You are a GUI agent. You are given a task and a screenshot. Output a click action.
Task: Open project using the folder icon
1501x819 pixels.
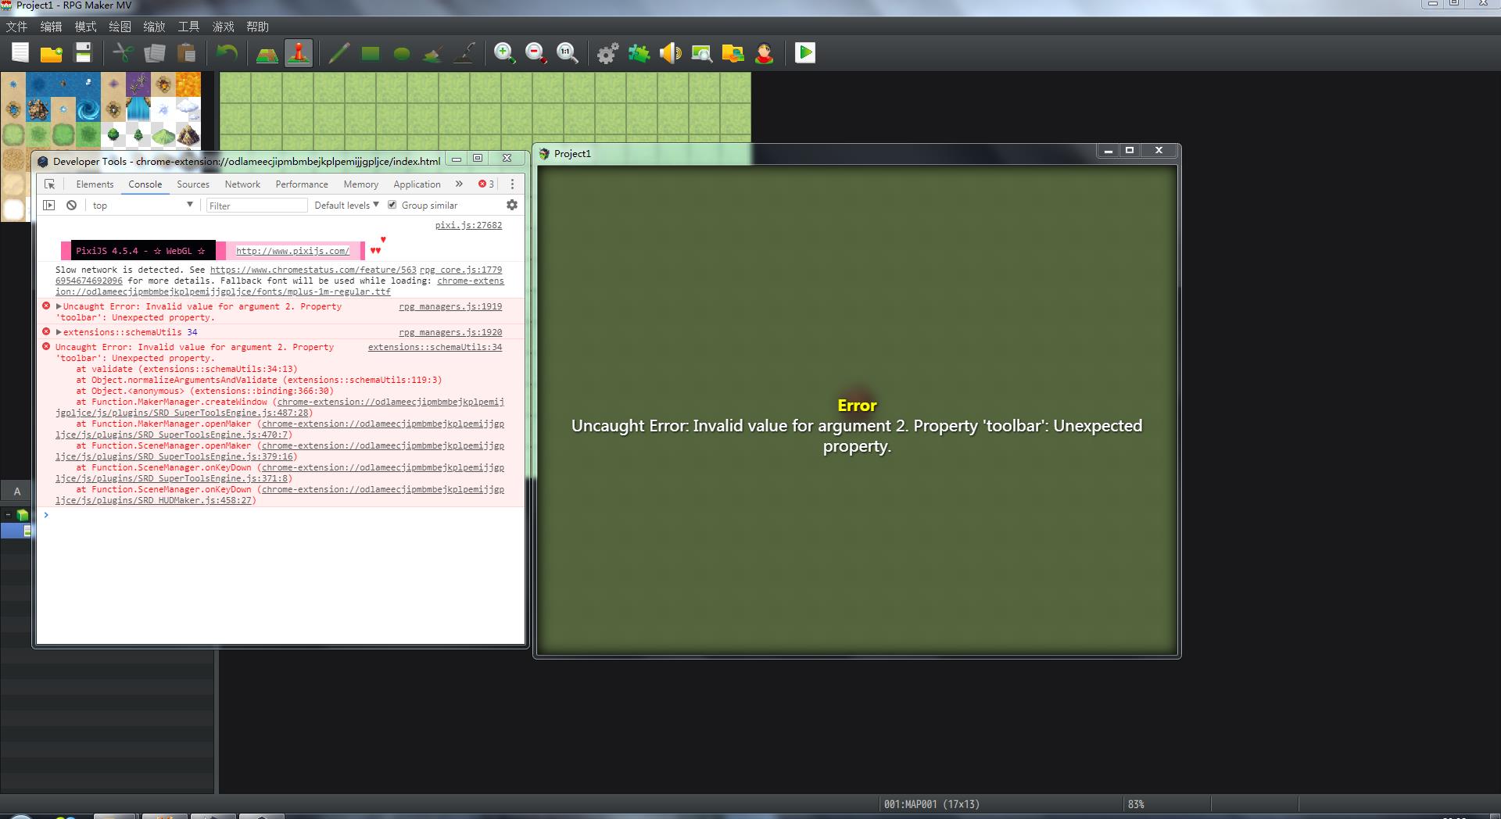(x=52, y=53)
